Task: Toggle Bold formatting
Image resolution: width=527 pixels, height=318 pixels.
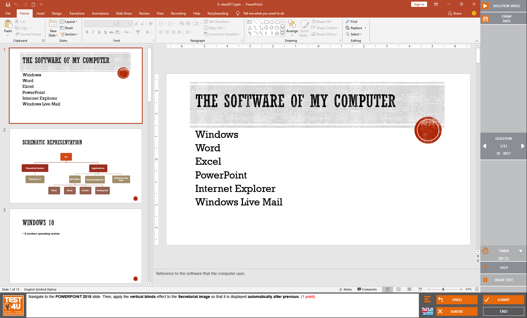Action: pyautogui.click(x=87, y=32)
